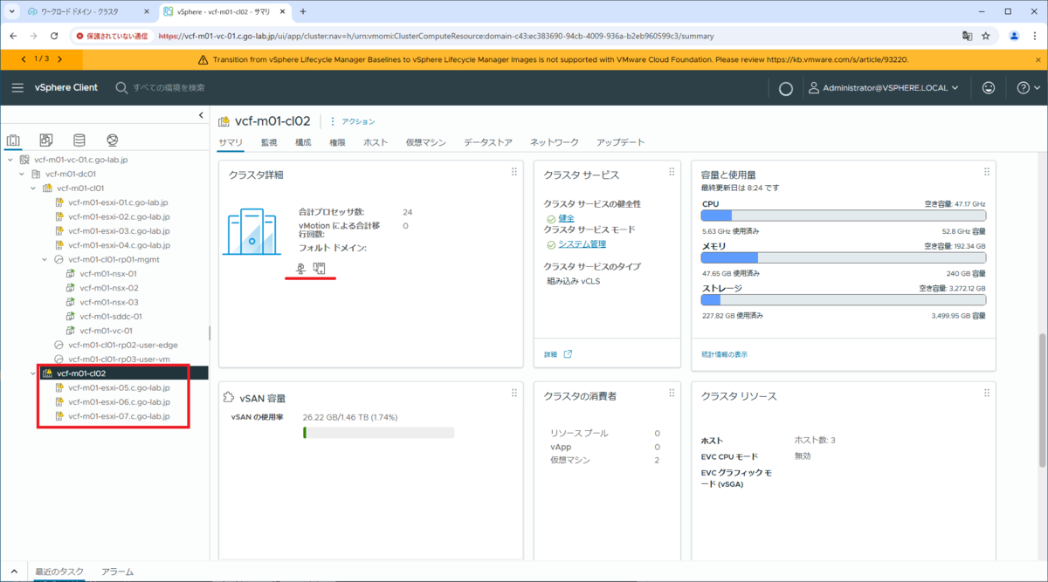Viewport: 1048px width, 582px height.
Task: Collapse the vcf-m01-cl02 cluster node
Action: [x=33, y=373]
